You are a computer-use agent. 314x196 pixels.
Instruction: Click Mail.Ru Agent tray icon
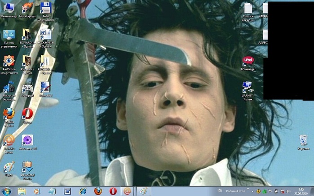[258, 192]
